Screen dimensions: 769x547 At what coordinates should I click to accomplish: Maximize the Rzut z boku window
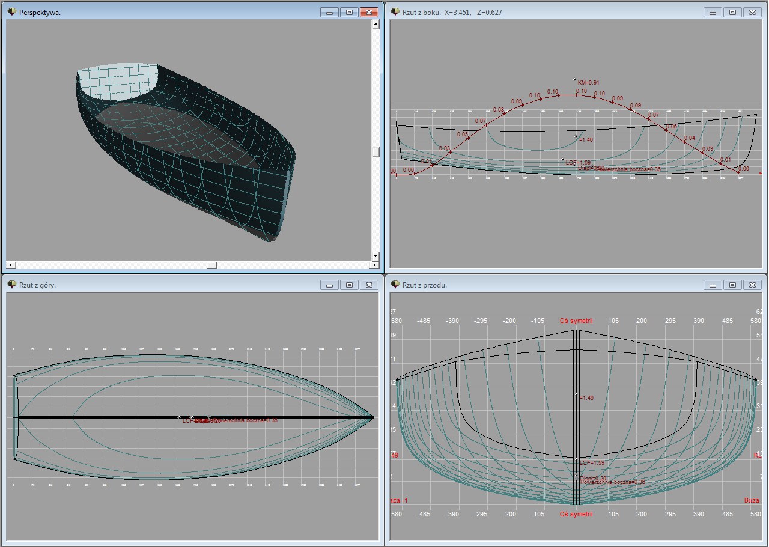point(732,12)
